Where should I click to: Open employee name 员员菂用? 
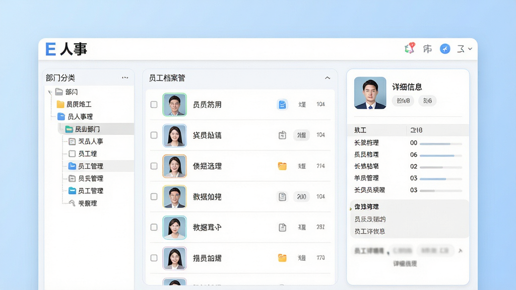pyautogui.click(x=207, y=105)
